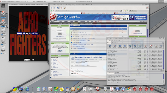Click the Nickname input field
The width and height of the screenshot is (167, 93).
(60, 29)
